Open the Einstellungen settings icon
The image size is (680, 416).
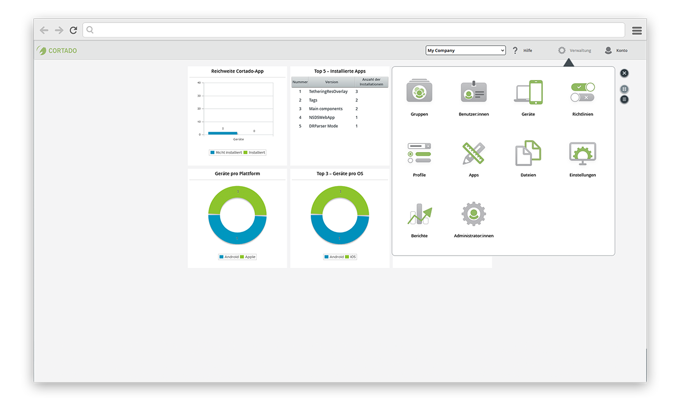(583, 153)
